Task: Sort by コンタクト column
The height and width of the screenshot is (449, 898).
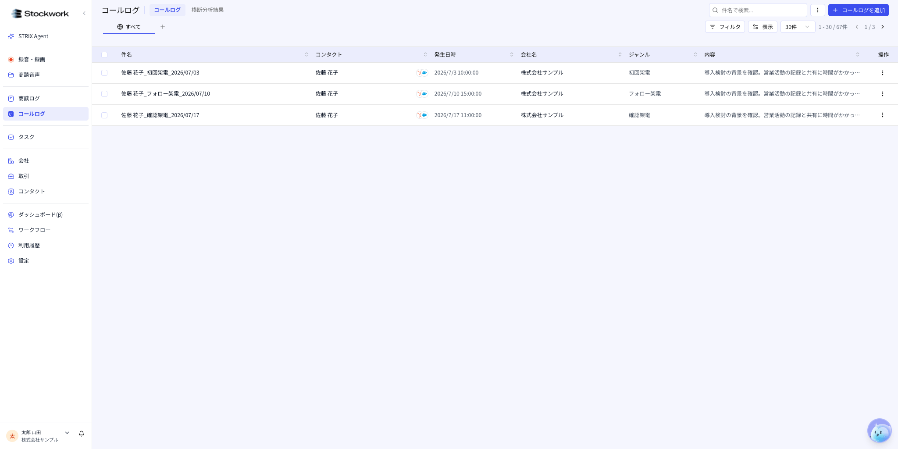Action: (x=425, y=55)
